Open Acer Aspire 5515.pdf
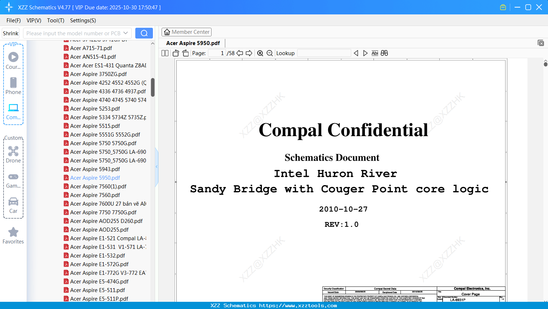 tap(92, 126)
